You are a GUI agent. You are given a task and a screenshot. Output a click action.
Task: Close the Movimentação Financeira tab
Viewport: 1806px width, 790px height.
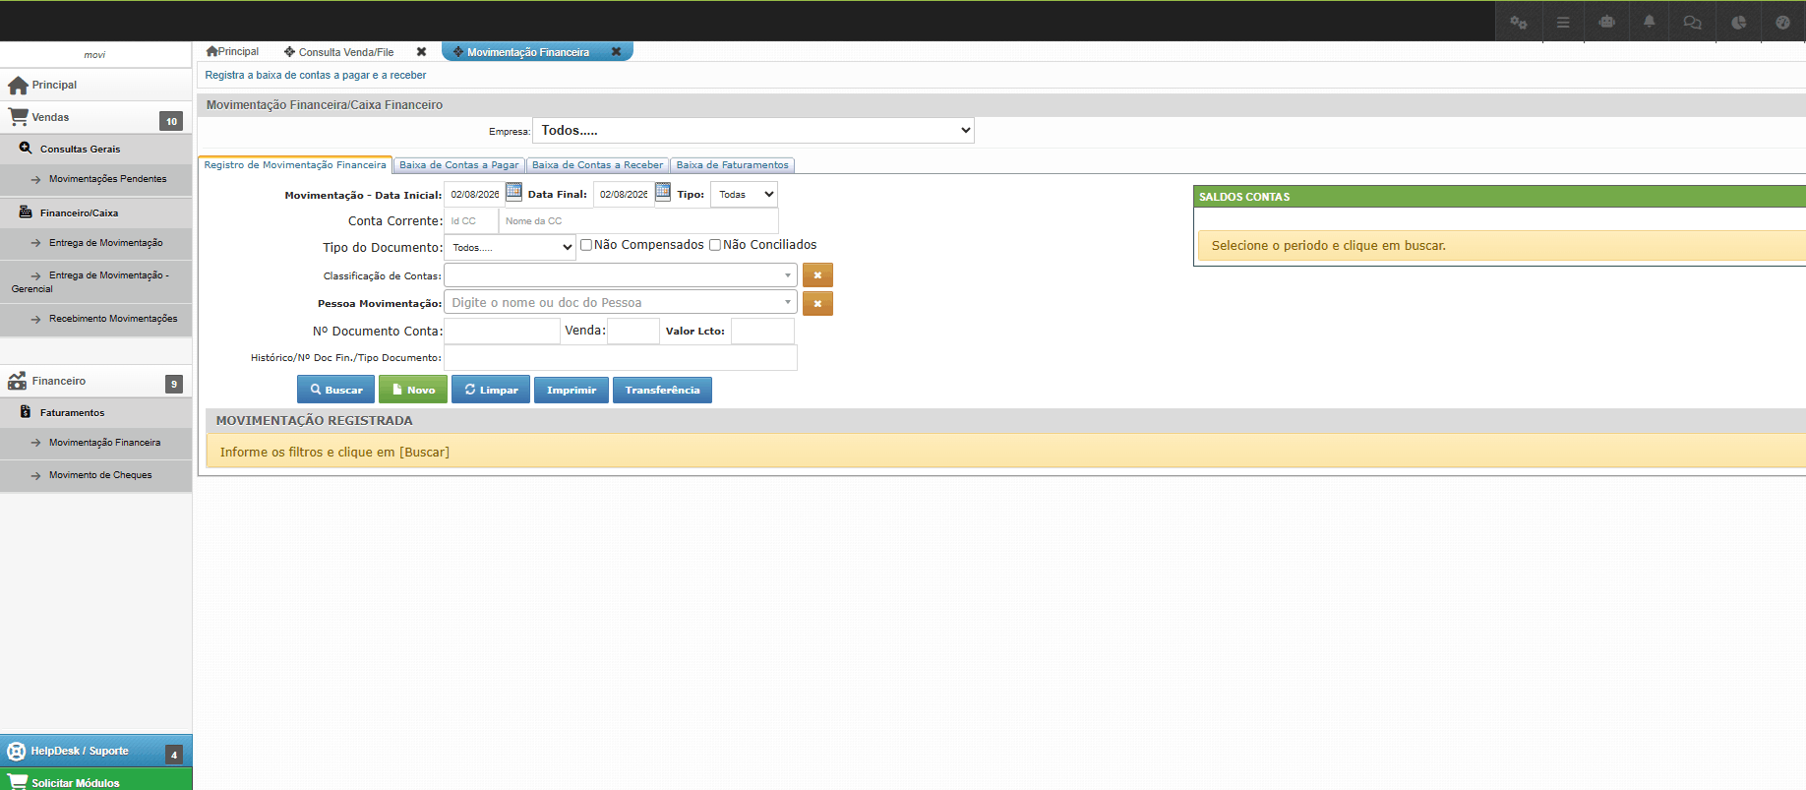point(616,52)
